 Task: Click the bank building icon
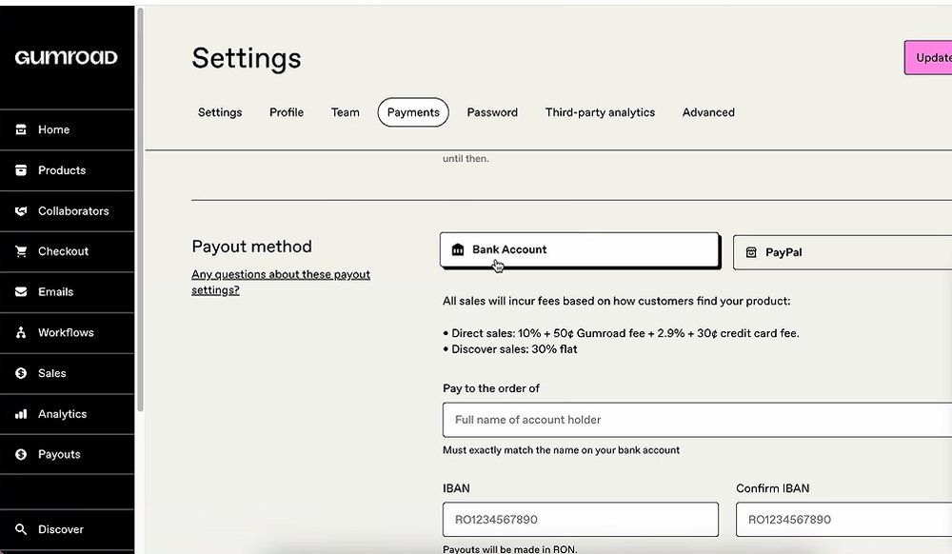(x=458, y=249)
